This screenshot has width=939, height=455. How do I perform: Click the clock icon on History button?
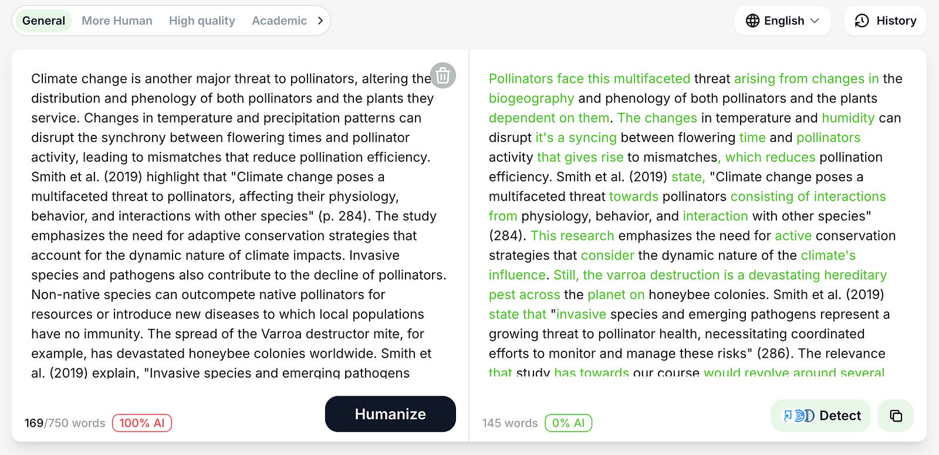861,21
